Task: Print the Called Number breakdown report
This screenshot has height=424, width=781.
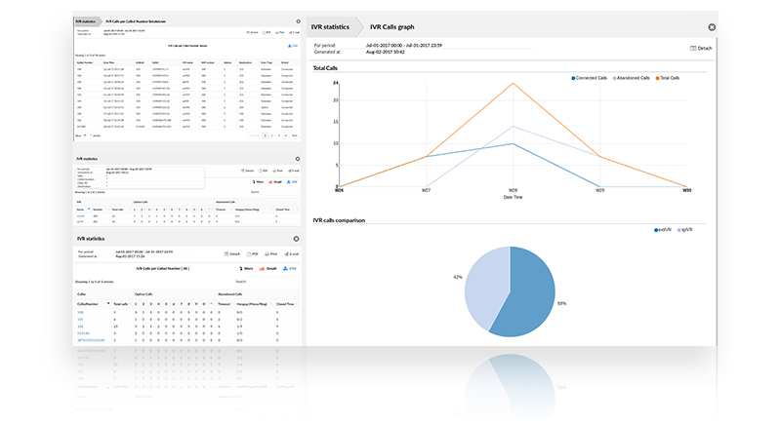Action: pos(280,32)
